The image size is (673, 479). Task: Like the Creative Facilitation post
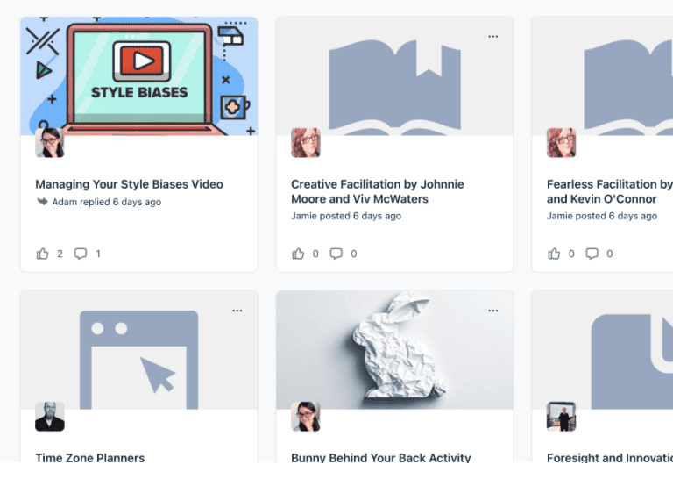point(298,254)
